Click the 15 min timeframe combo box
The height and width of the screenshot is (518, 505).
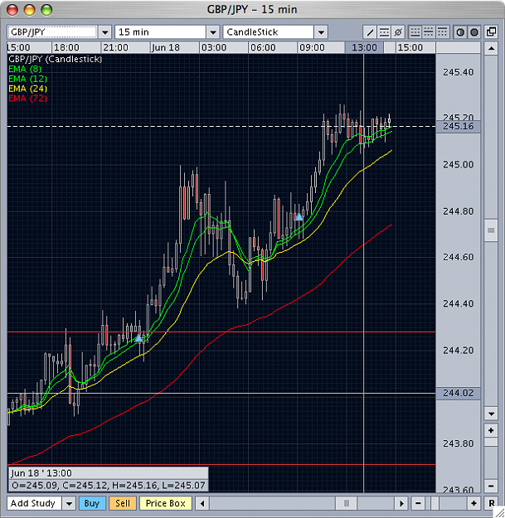point(161,32)
